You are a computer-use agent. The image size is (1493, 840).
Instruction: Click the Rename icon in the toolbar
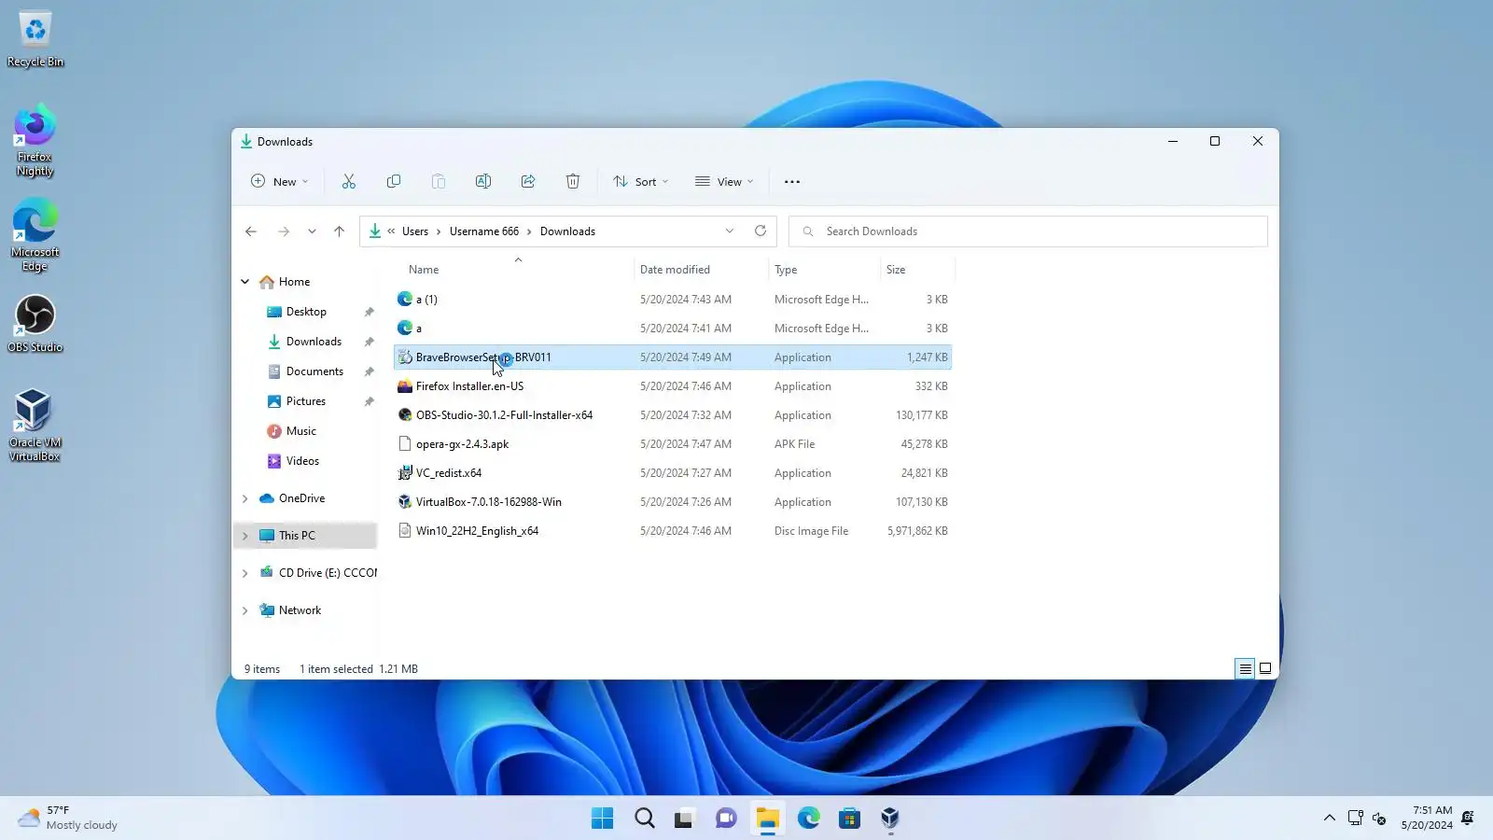tap(483, 182)
